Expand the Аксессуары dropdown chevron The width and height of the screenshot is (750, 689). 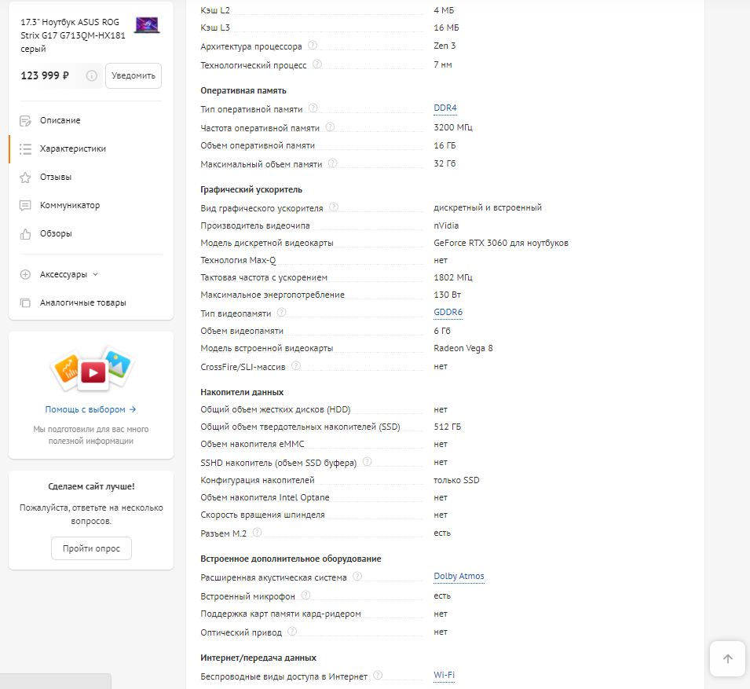tap(96, 274)
